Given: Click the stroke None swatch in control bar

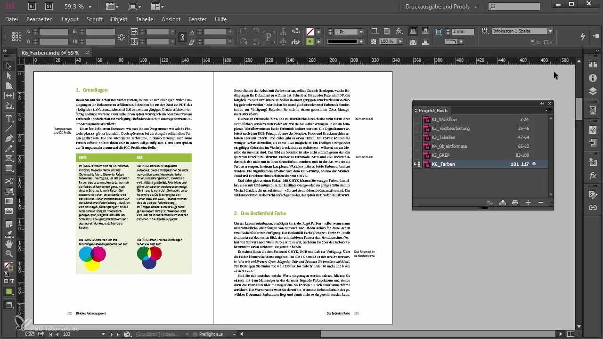Looking at the screenshot, I should click(310, 32).
